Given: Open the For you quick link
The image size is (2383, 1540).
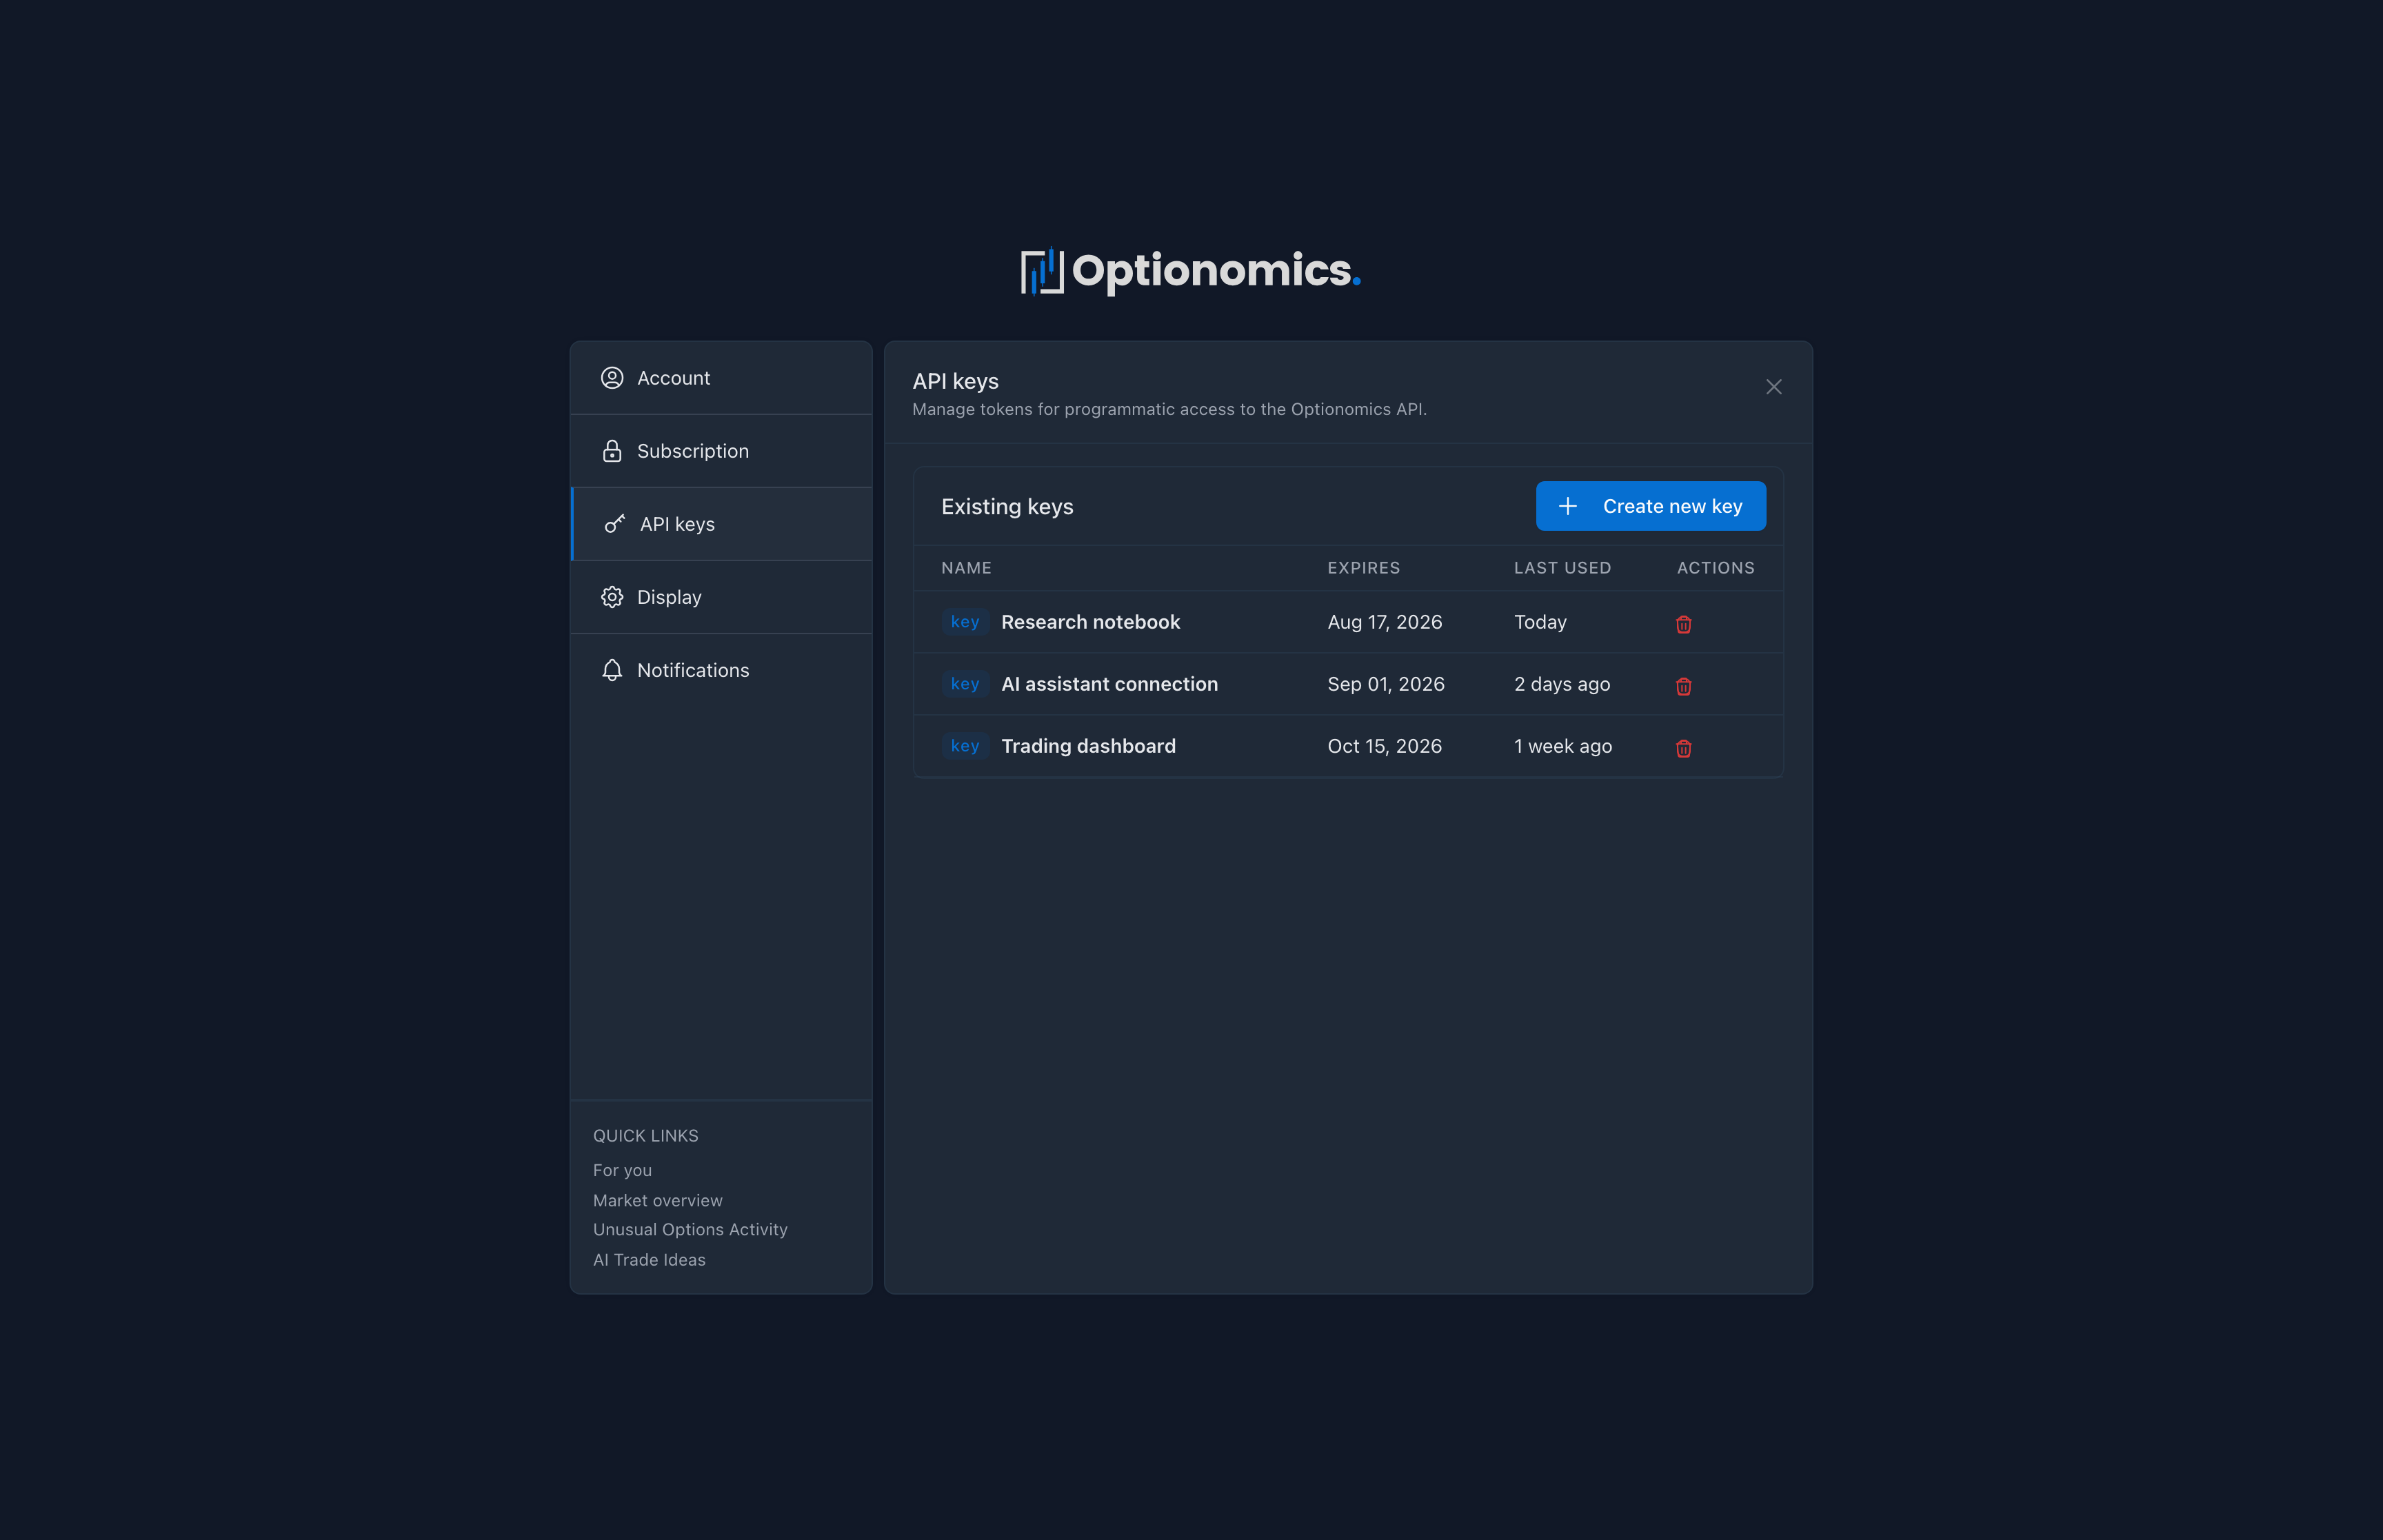Looking at the screenshot, I should (x=622, y=1170).
